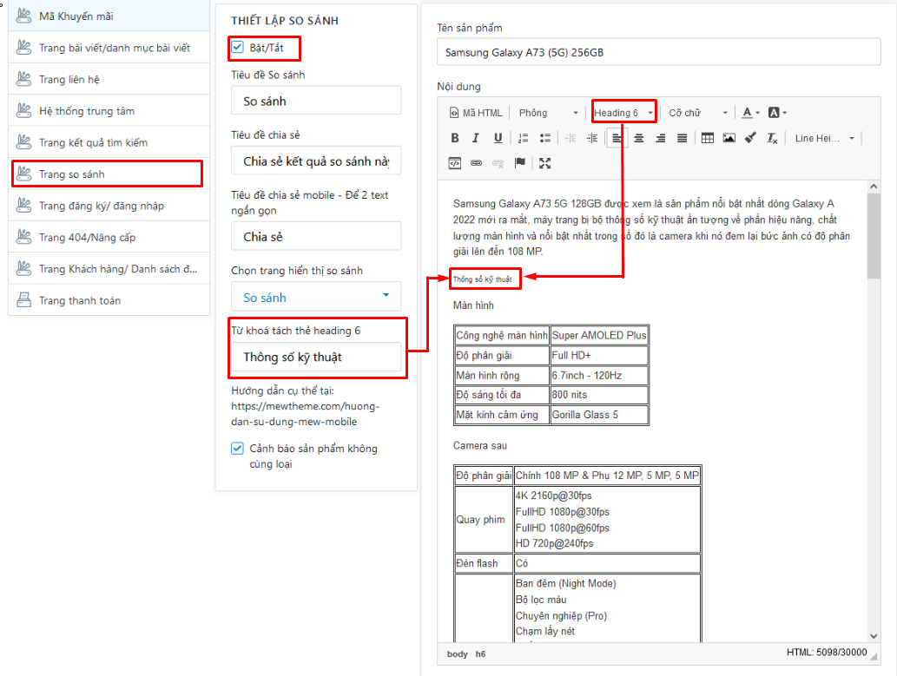The image size is (897, 676).
Task: Insert a hyperlink
Action: pos(476,163)
